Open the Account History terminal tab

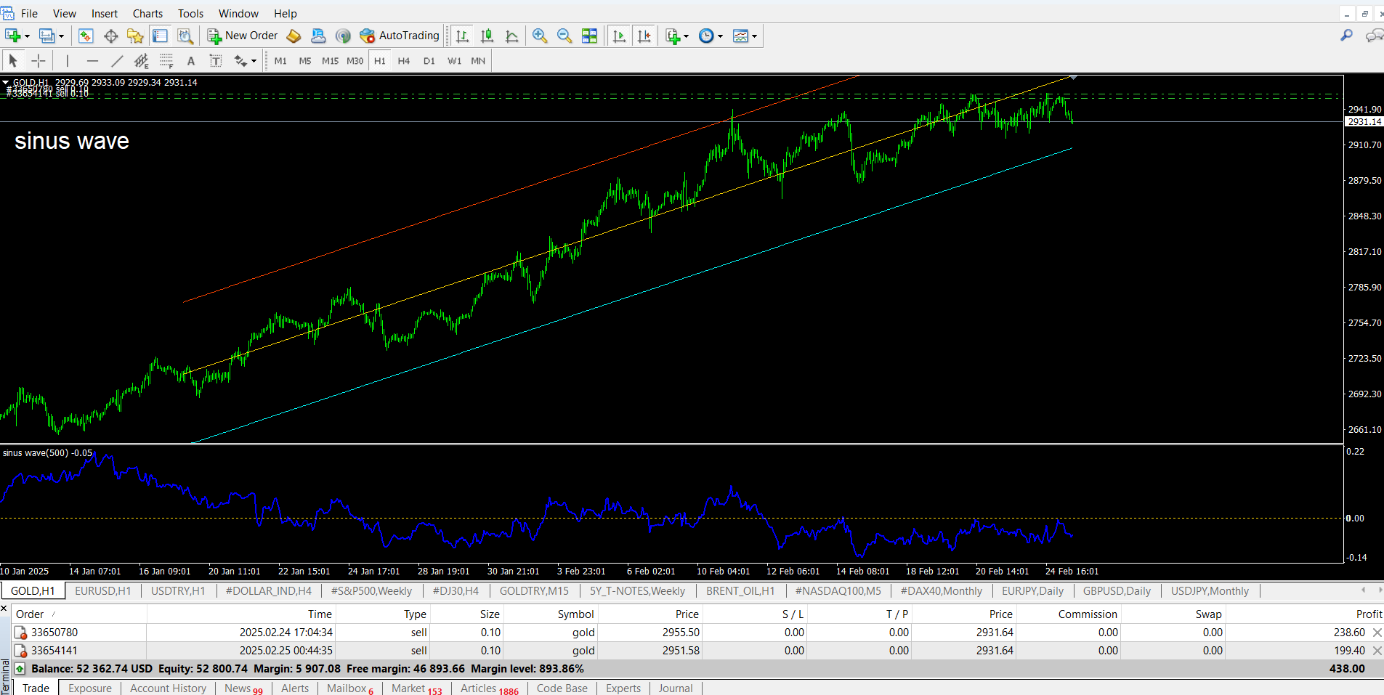168,688
